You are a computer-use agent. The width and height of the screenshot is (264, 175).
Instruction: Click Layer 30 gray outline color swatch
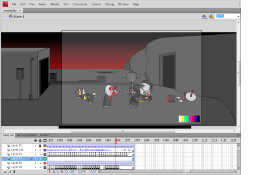[45, 146]
